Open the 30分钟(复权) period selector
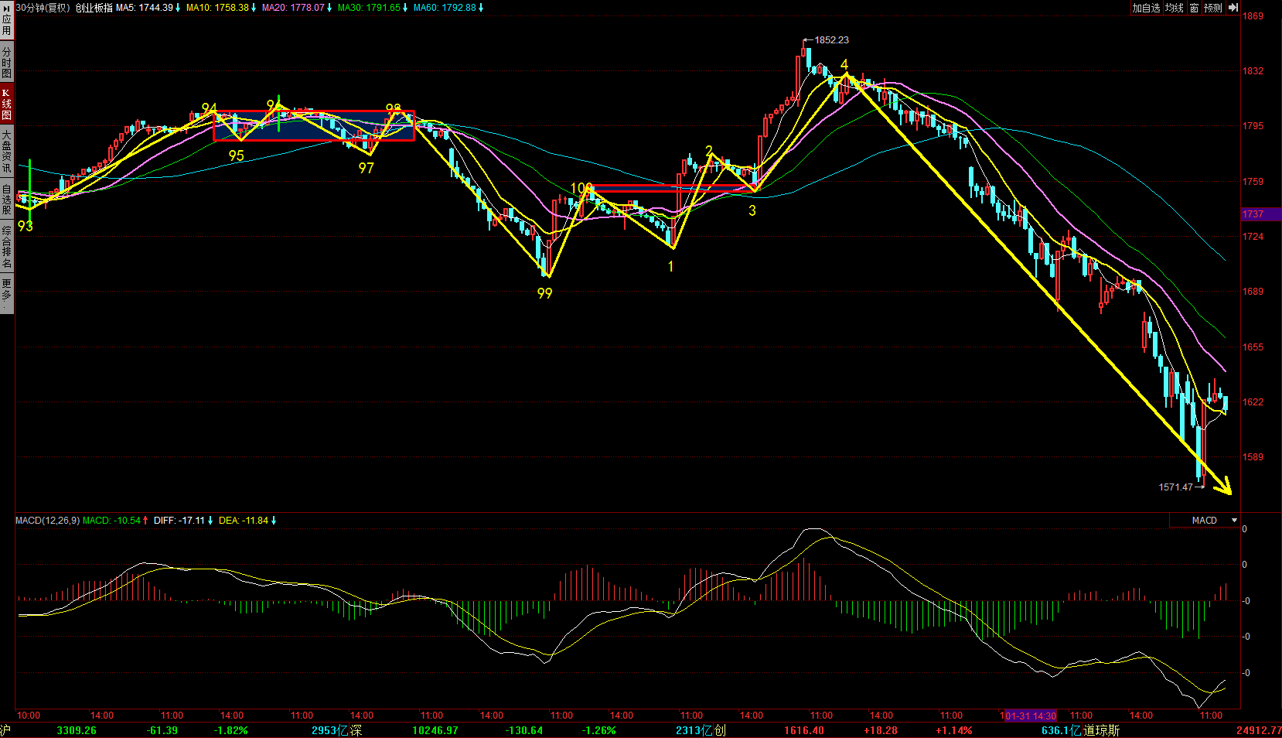This screenshot has width=1282, height=738. 43,8
